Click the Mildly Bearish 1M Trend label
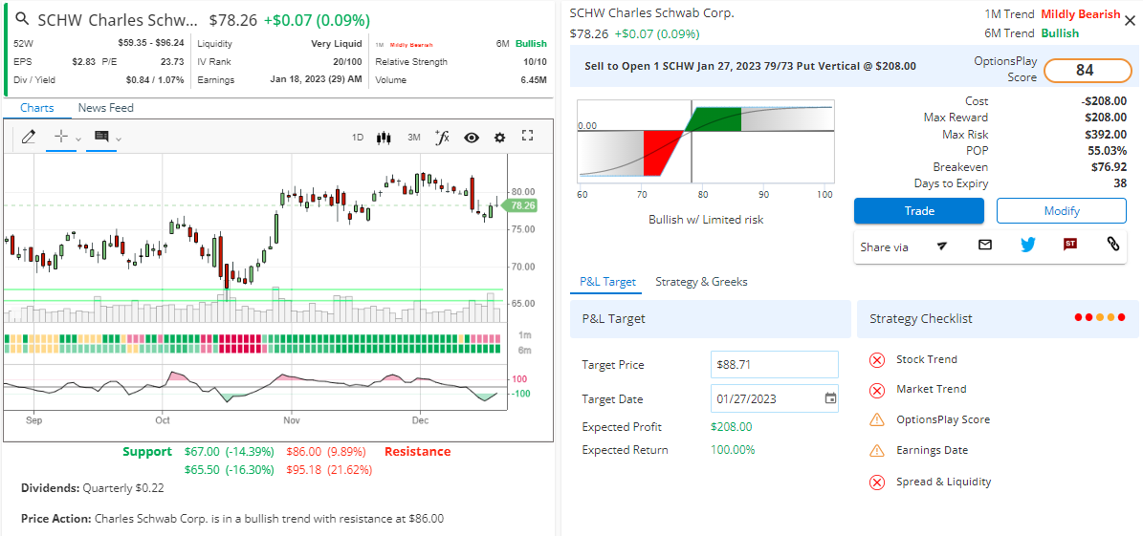The image size is (1143, 536). (1080, 14)
